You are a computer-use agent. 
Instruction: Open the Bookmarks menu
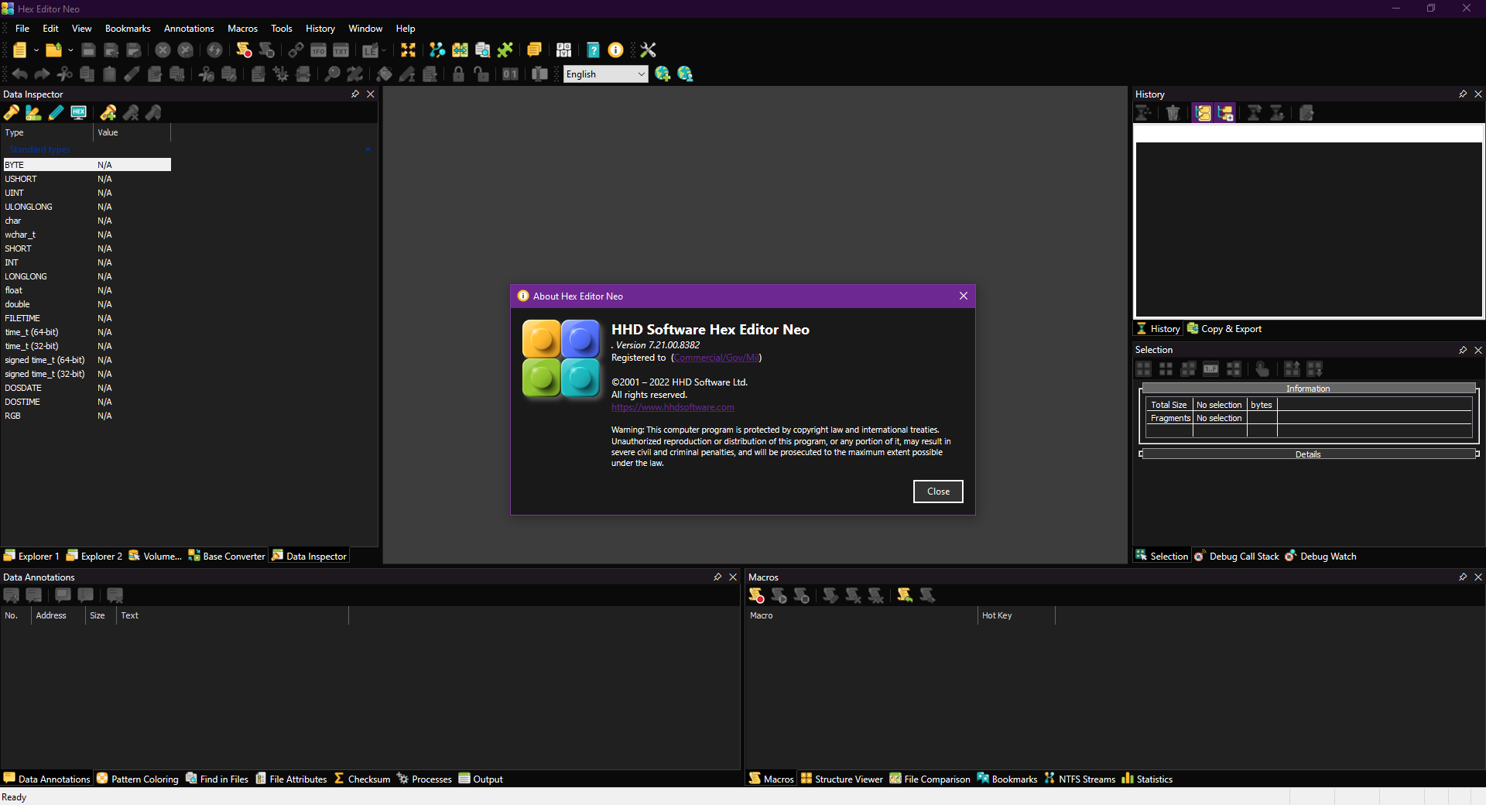(x=128, y=29)
